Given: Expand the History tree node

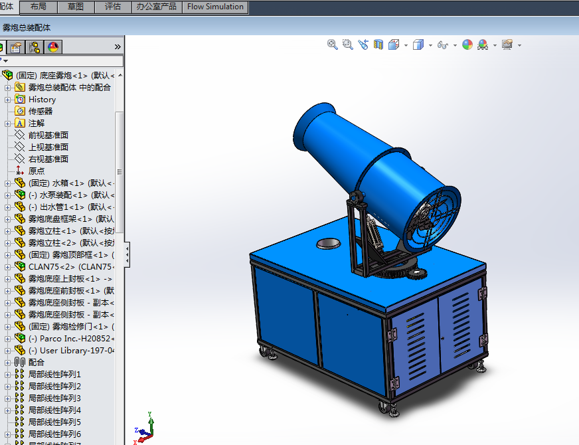Looking at the screenshot, I should pos(7,100).
